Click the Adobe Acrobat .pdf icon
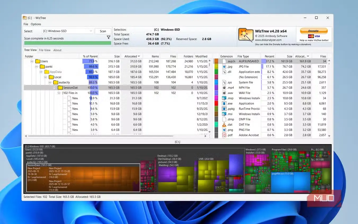 point(224,135)
